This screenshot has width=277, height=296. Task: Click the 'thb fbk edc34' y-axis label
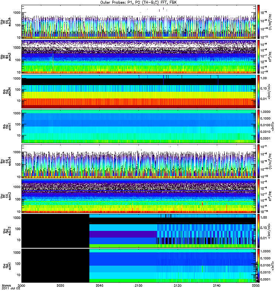pyautogui.click(x=7, y=91)
